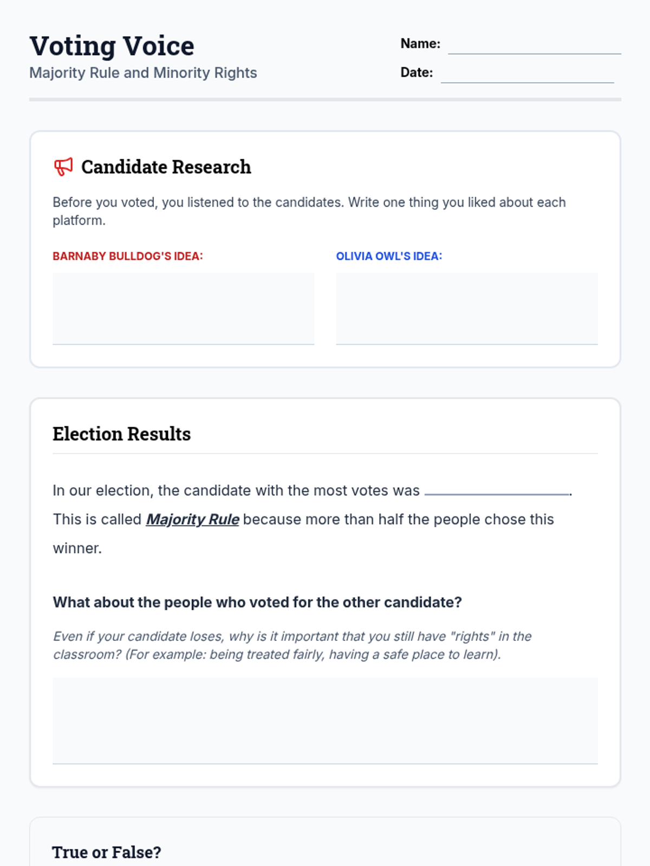The image size is (650, 866).
Task: Click the underlined Majority Rule term
Action: click(x=192, y=520)
